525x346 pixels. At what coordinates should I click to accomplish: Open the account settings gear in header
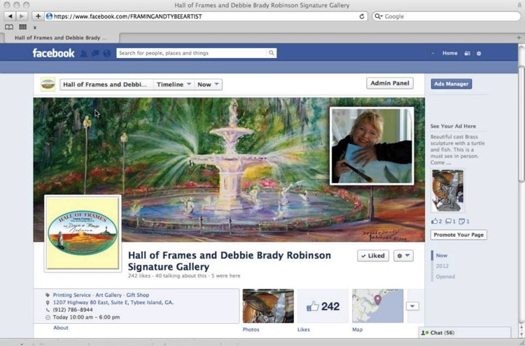(x=479, y=53)
